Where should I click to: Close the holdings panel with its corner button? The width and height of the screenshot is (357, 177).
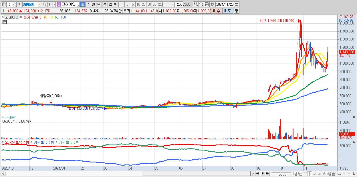point(354,142)
